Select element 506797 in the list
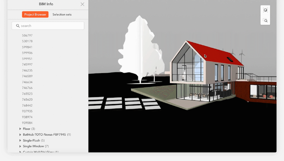 27,35
